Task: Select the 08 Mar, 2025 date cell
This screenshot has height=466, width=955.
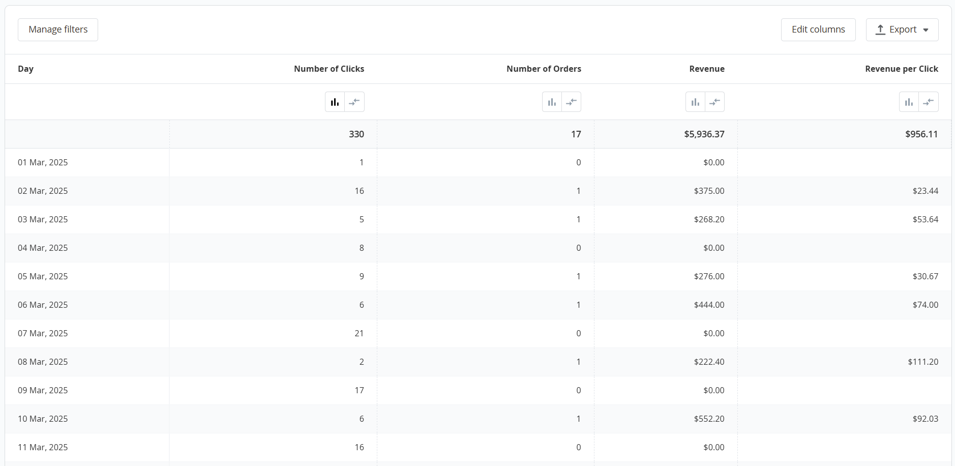Action: tap(43, 362)
